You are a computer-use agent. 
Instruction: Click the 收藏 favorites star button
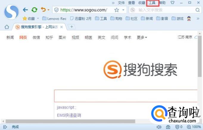point(29,19)
